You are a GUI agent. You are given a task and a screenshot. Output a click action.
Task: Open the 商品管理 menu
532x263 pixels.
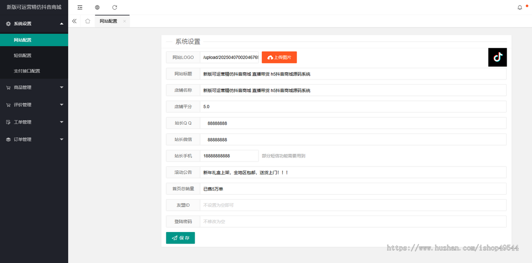pyautogui.click(x=34, y=87)
